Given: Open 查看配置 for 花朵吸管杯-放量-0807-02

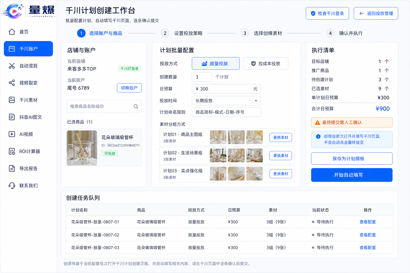Looking at the screenshot, I should [x=368, y=235].
